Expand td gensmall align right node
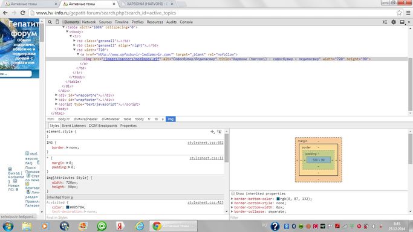 pos(74,45)
